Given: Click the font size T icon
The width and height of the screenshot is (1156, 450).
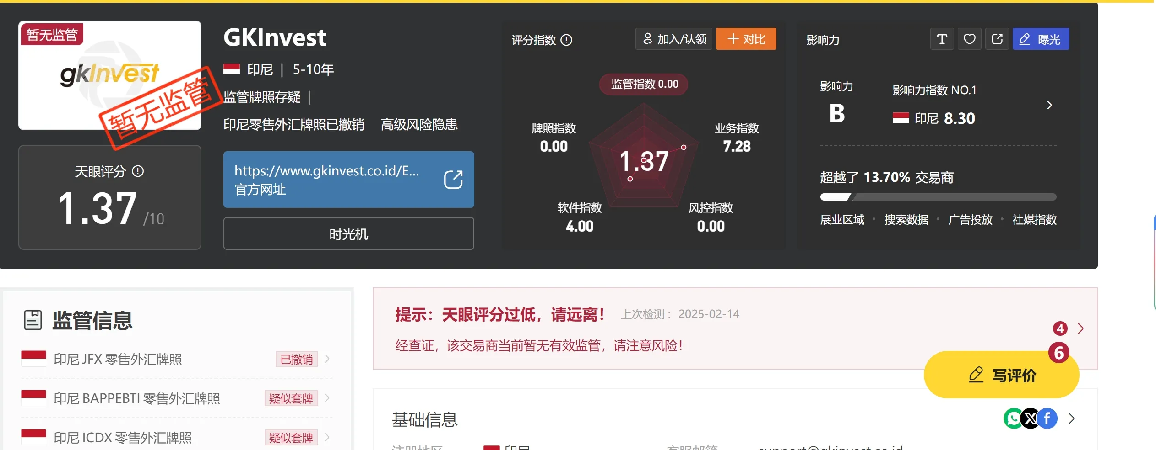Looking at the screenshot, I should (942, 39).
